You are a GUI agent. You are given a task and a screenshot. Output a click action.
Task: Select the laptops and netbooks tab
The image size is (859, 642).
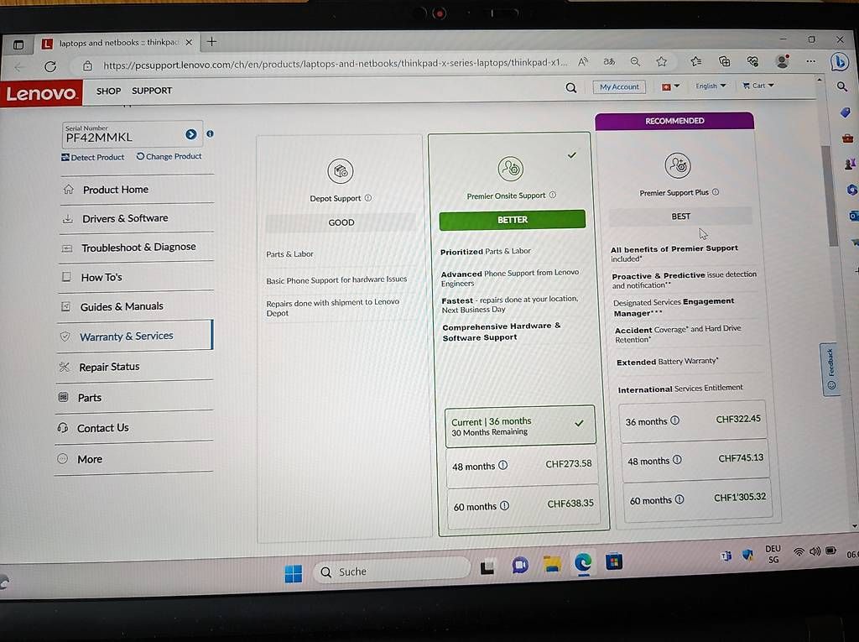pyautogui.click(x=117, y=43)
